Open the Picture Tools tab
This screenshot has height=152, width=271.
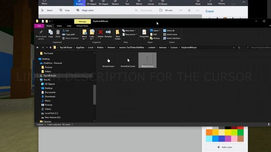(x=82, y=26)
